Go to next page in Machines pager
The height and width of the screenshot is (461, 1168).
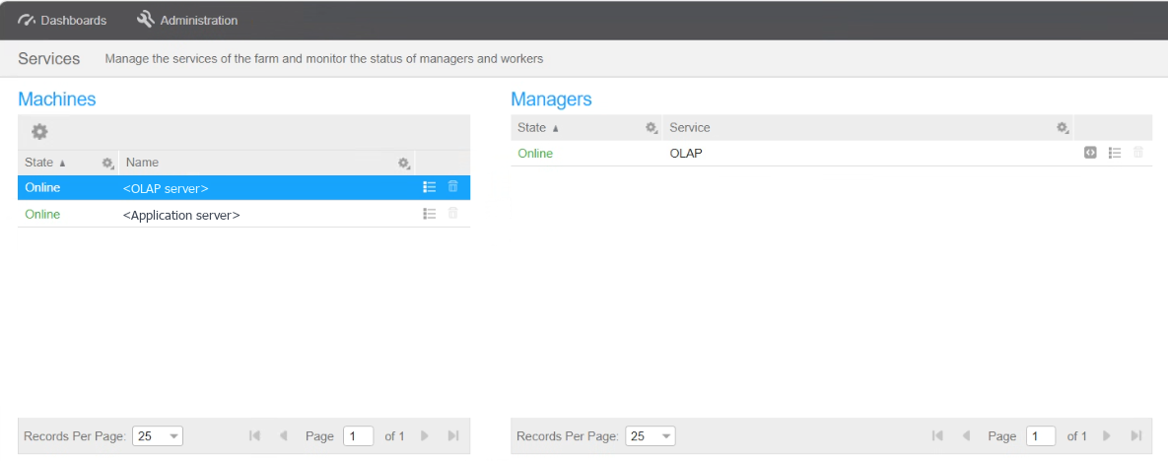coord(425,435)
